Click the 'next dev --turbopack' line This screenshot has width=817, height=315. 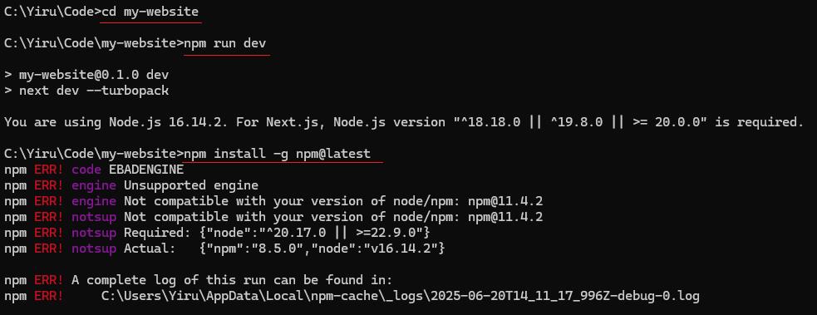click(86, 91)
